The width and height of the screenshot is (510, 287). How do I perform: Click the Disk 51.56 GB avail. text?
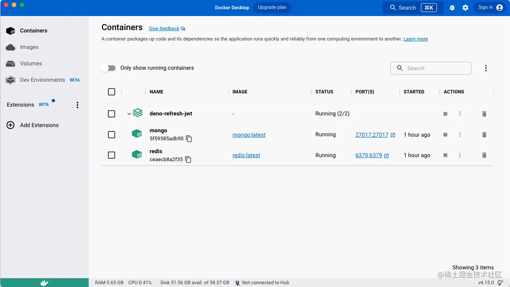[x=195, y=283]
